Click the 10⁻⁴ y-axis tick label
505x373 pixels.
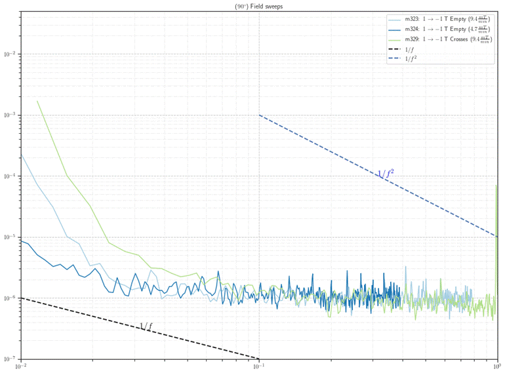(10, 176)
